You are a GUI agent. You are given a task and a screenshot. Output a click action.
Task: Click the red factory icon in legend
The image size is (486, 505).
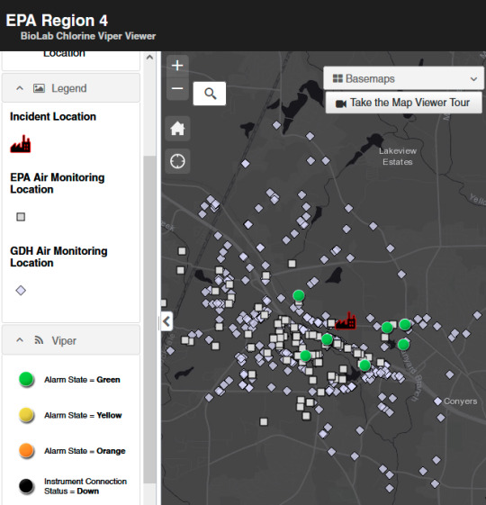21,144
